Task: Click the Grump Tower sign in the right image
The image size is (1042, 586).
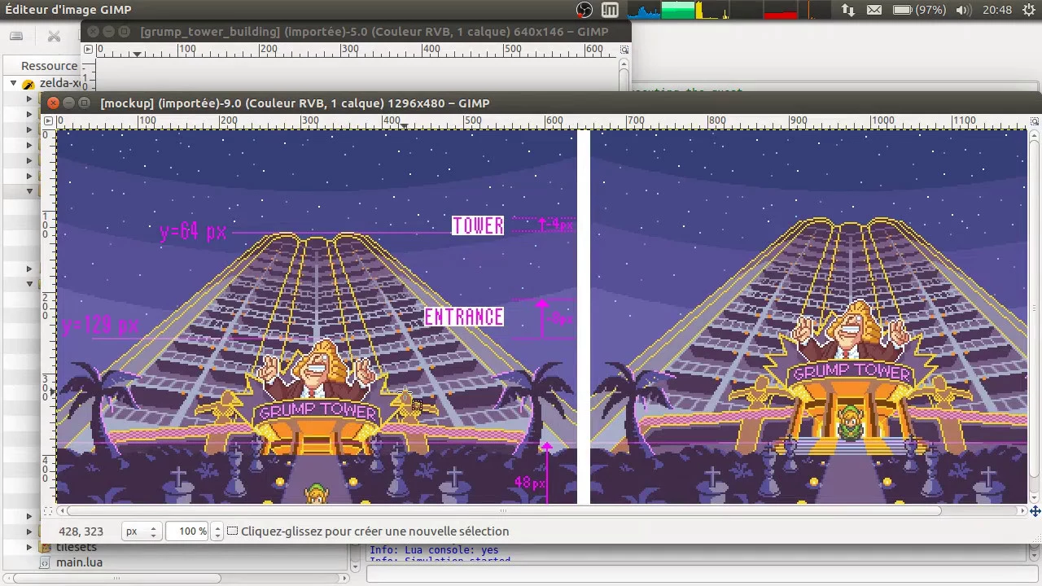Action: (850, 372)
